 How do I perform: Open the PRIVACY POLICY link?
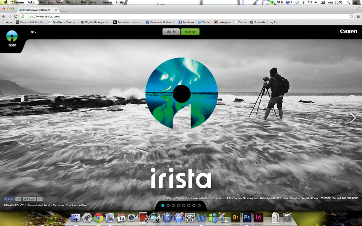14,205
